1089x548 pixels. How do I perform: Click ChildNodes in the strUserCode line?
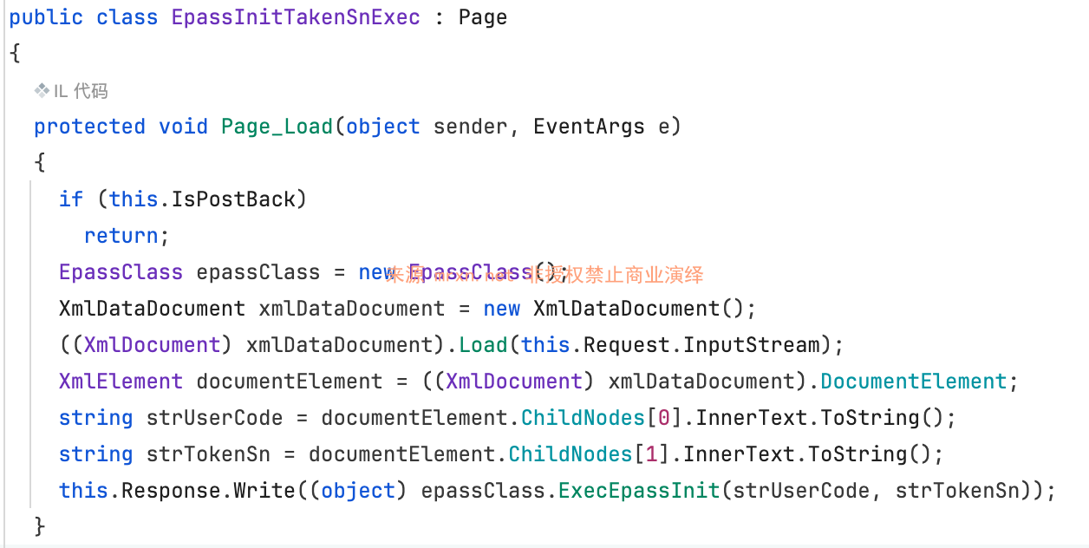(583, 418)
